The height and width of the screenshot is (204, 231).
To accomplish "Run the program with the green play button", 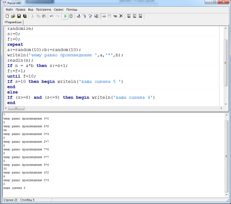I will click(x=65, y=16).
